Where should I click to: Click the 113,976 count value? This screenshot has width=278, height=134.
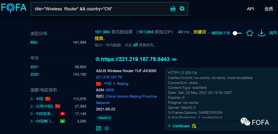(80, 99)
